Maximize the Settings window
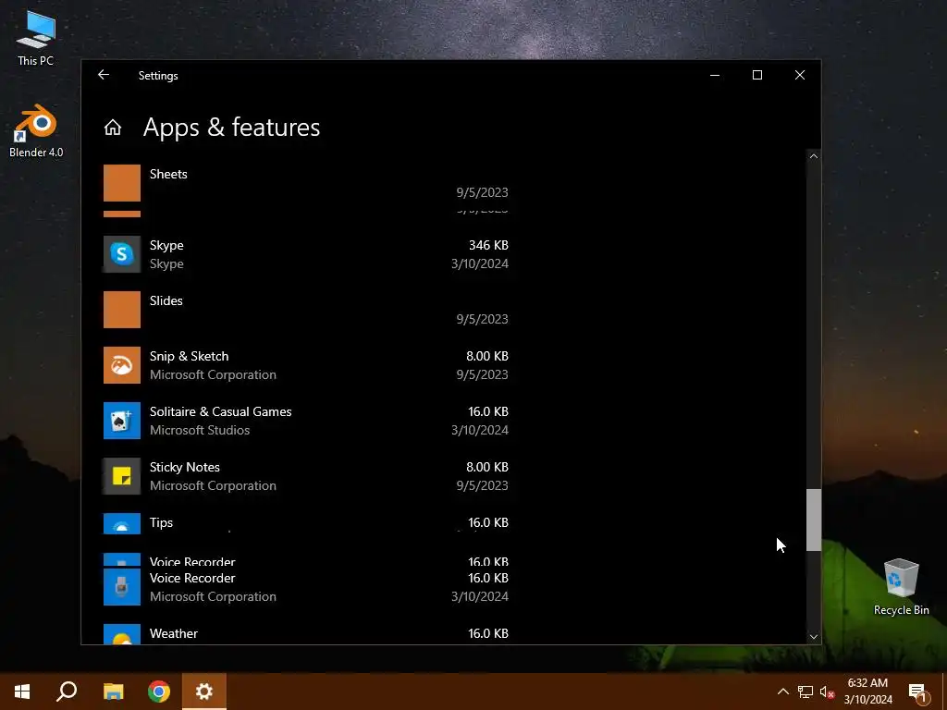 (756, 75)
